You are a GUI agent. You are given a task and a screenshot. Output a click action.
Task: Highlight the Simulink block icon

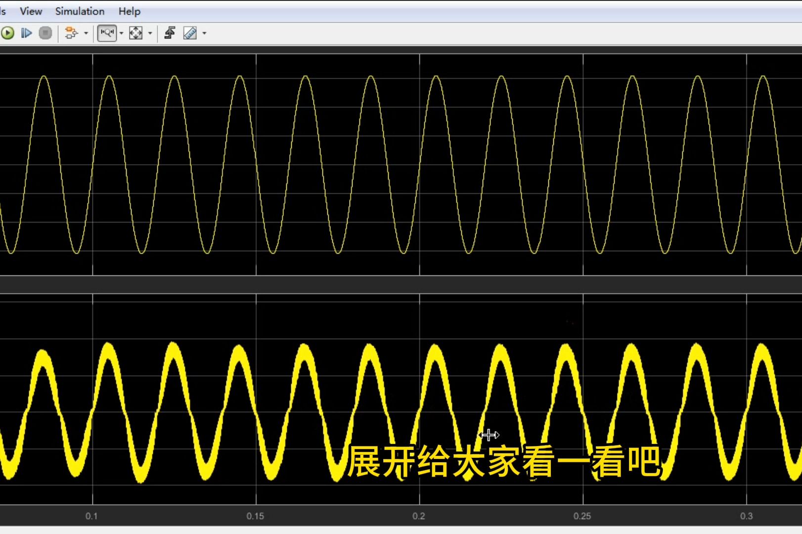pos(71,33)
